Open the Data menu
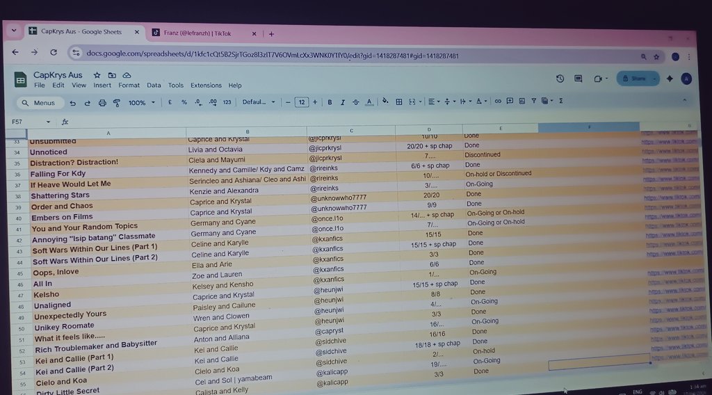Image resolution: width=712 pixels, height=395 pixels. point(154,86)
